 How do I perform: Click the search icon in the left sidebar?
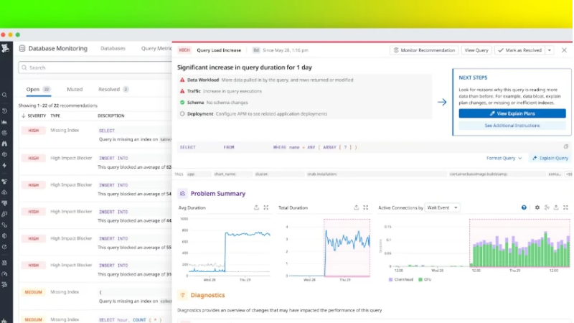5,95
